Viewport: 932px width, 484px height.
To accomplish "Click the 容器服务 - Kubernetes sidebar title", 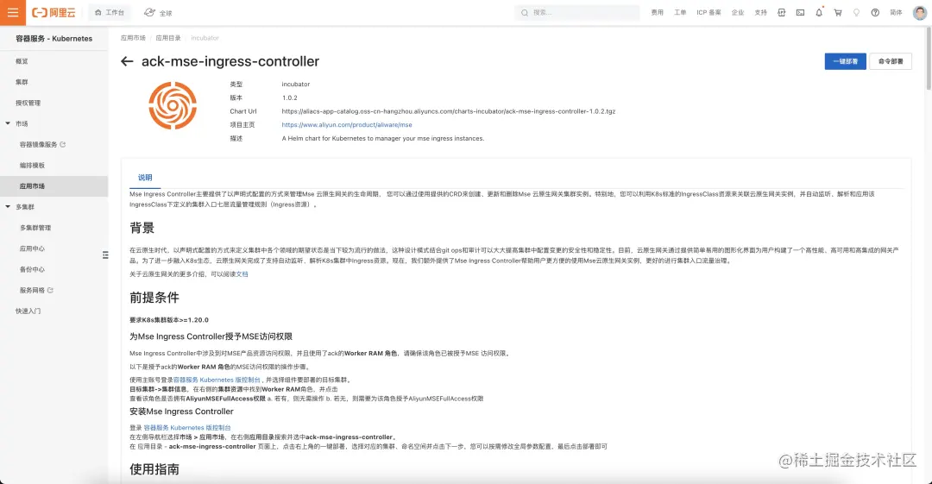I will pos(54,38).
